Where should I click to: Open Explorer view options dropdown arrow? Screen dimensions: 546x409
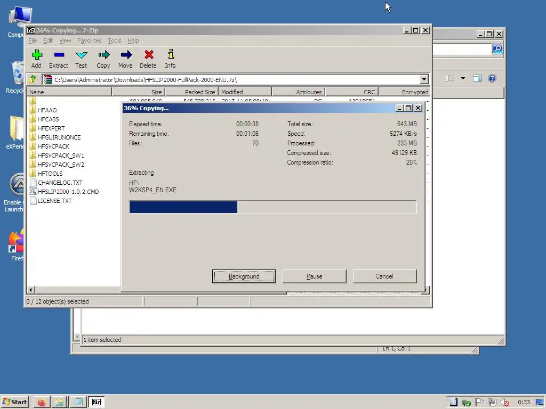pyautogui.click(x=463, y=78)
